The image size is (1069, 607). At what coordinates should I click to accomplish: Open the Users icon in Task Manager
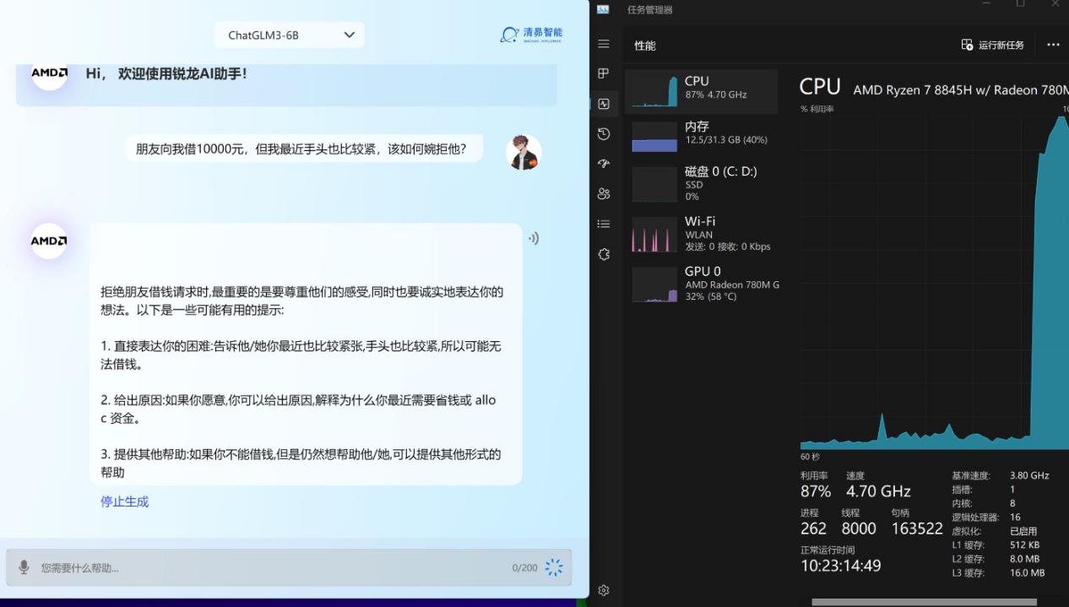click(x=603, y=193)
